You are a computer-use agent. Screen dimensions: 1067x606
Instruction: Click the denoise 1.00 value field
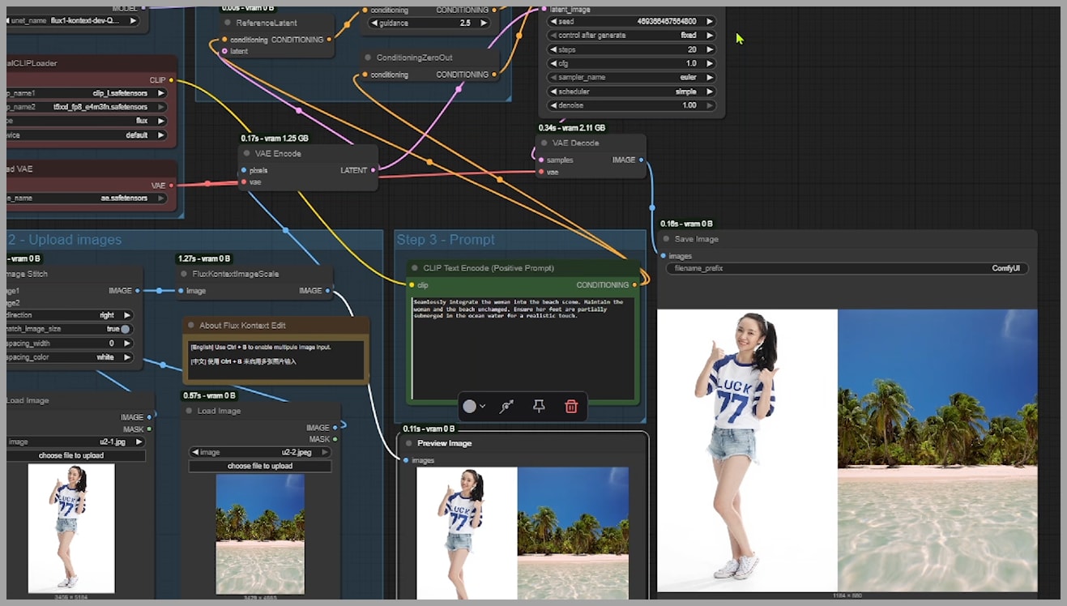(x=631, y=105)
